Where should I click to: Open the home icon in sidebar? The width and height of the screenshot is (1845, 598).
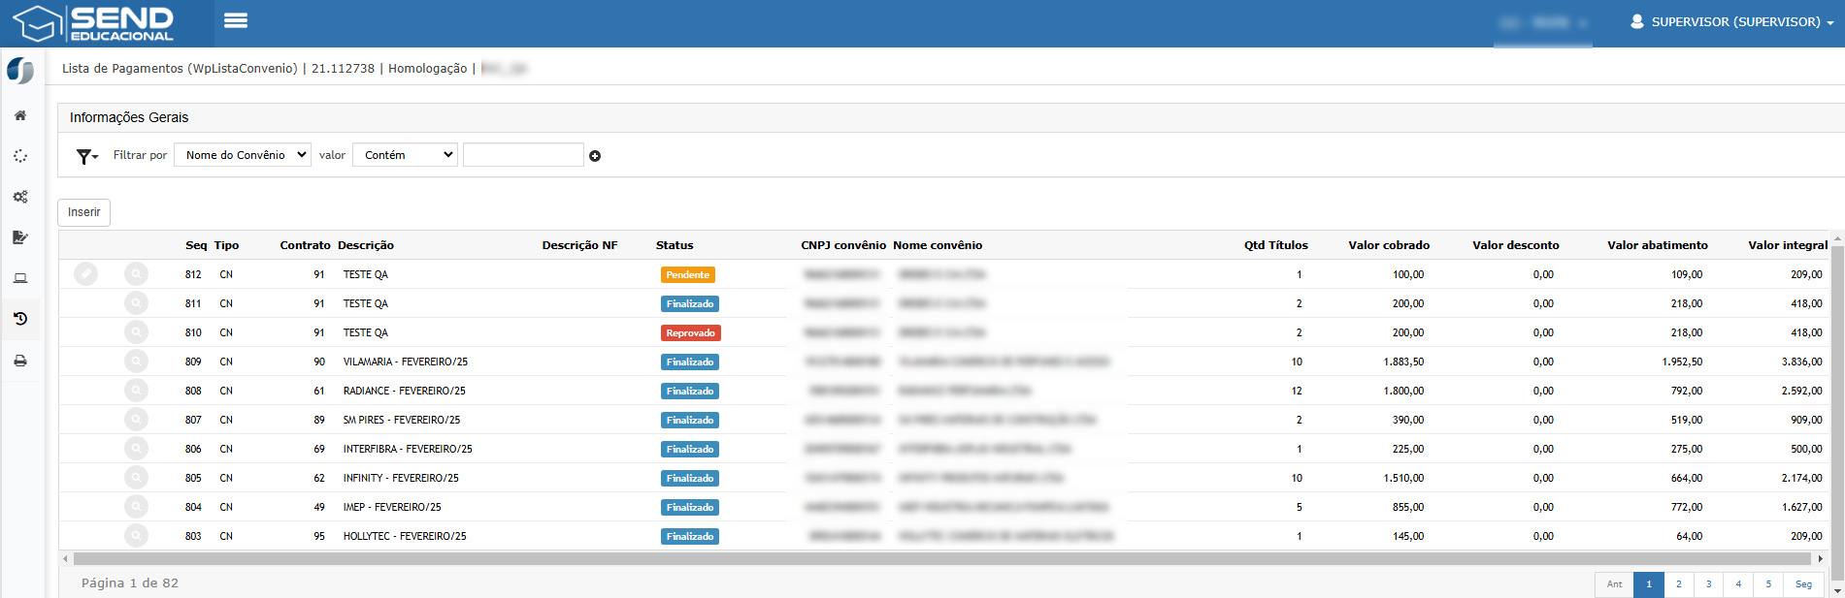tap(19, 115)
